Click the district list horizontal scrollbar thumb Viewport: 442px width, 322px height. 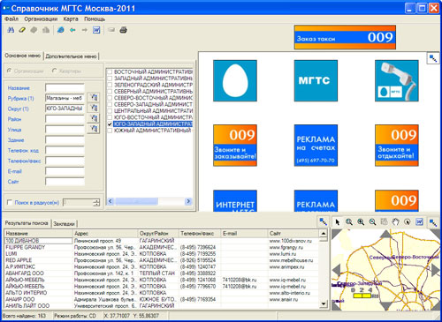pyautogui.click(x=136, y=201)
